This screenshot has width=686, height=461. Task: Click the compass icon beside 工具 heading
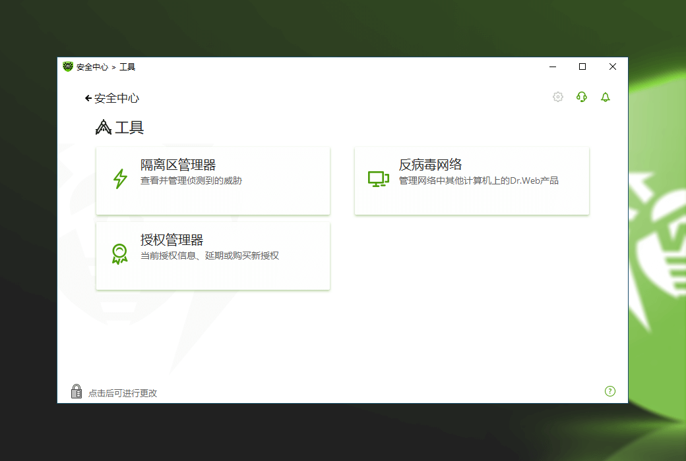click(104, 127)
